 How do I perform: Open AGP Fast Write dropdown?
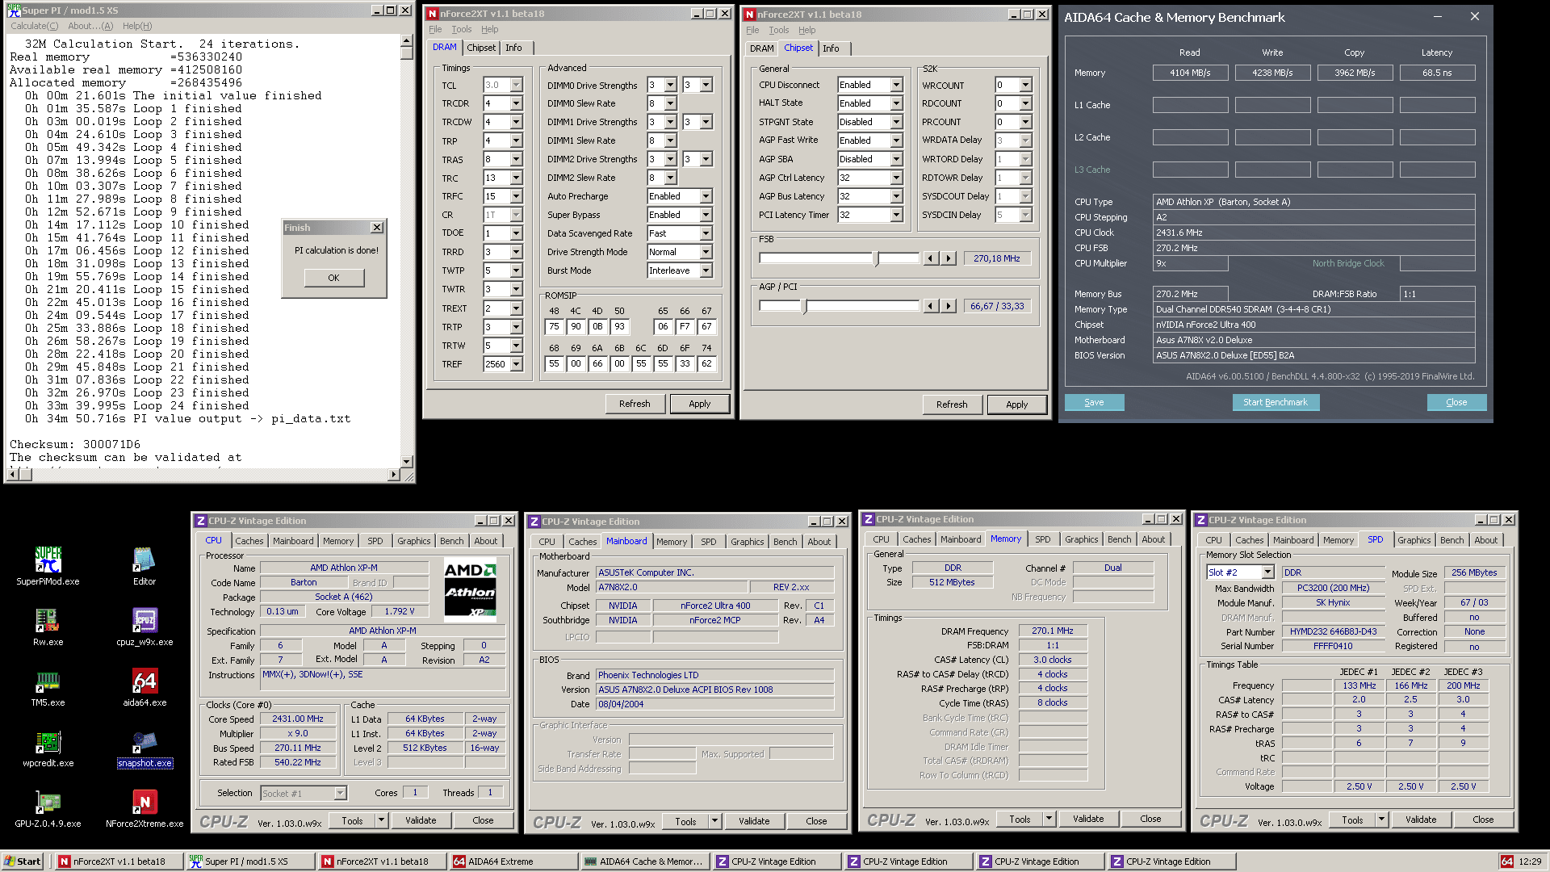896,140
